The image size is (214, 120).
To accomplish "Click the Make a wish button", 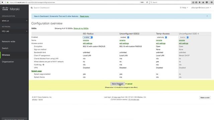I will pos(205,98).
